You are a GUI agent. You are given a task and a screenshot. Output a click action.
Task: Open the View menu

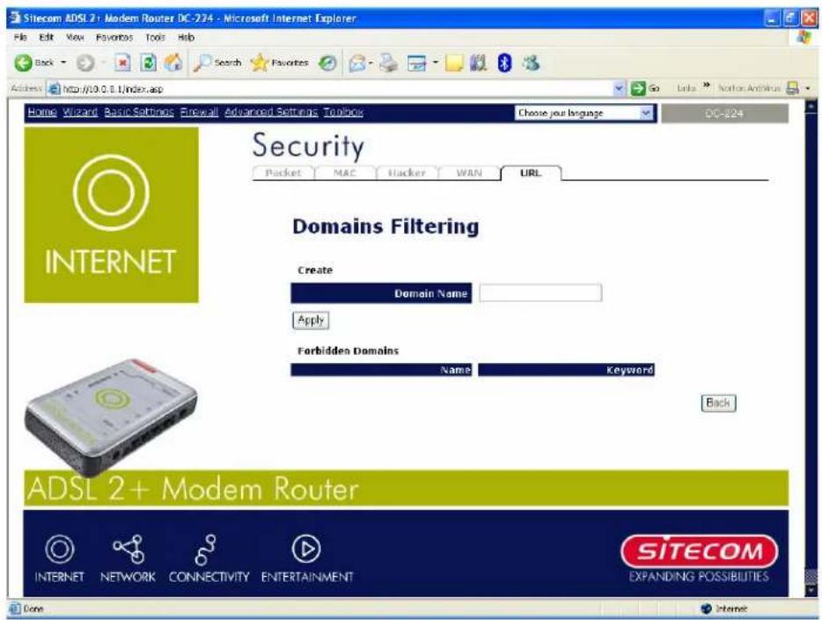coord(75,37)
